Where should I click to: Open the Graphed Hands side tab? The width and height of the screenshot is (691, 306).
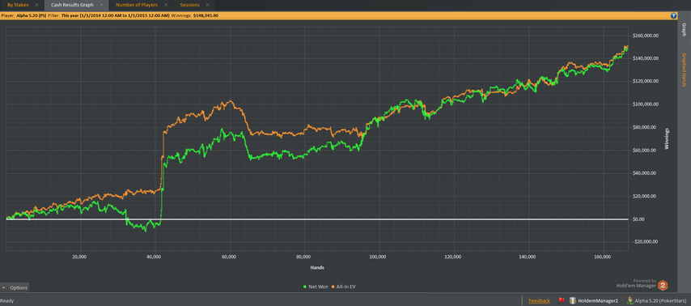684,70
